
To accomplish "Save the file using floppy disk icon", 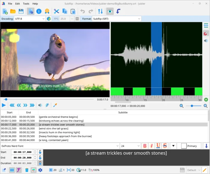I will click(21, 11).
